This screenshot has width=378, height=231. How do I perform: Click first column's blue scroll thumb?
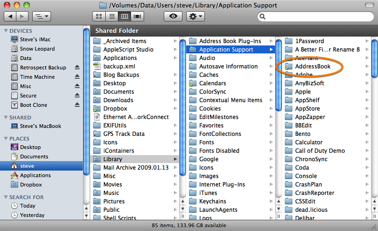point(183,108)
